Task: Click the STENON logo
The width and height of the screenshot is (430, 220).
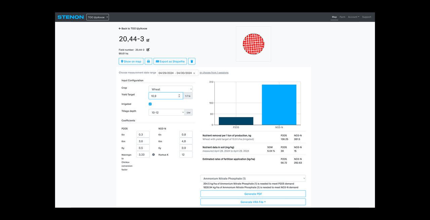Action: (71, 17)
